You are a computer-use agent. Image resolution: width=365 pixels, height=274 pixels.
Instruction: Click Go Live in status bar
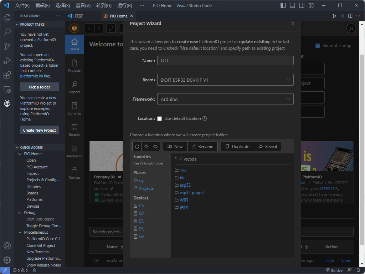coord(334,270)
